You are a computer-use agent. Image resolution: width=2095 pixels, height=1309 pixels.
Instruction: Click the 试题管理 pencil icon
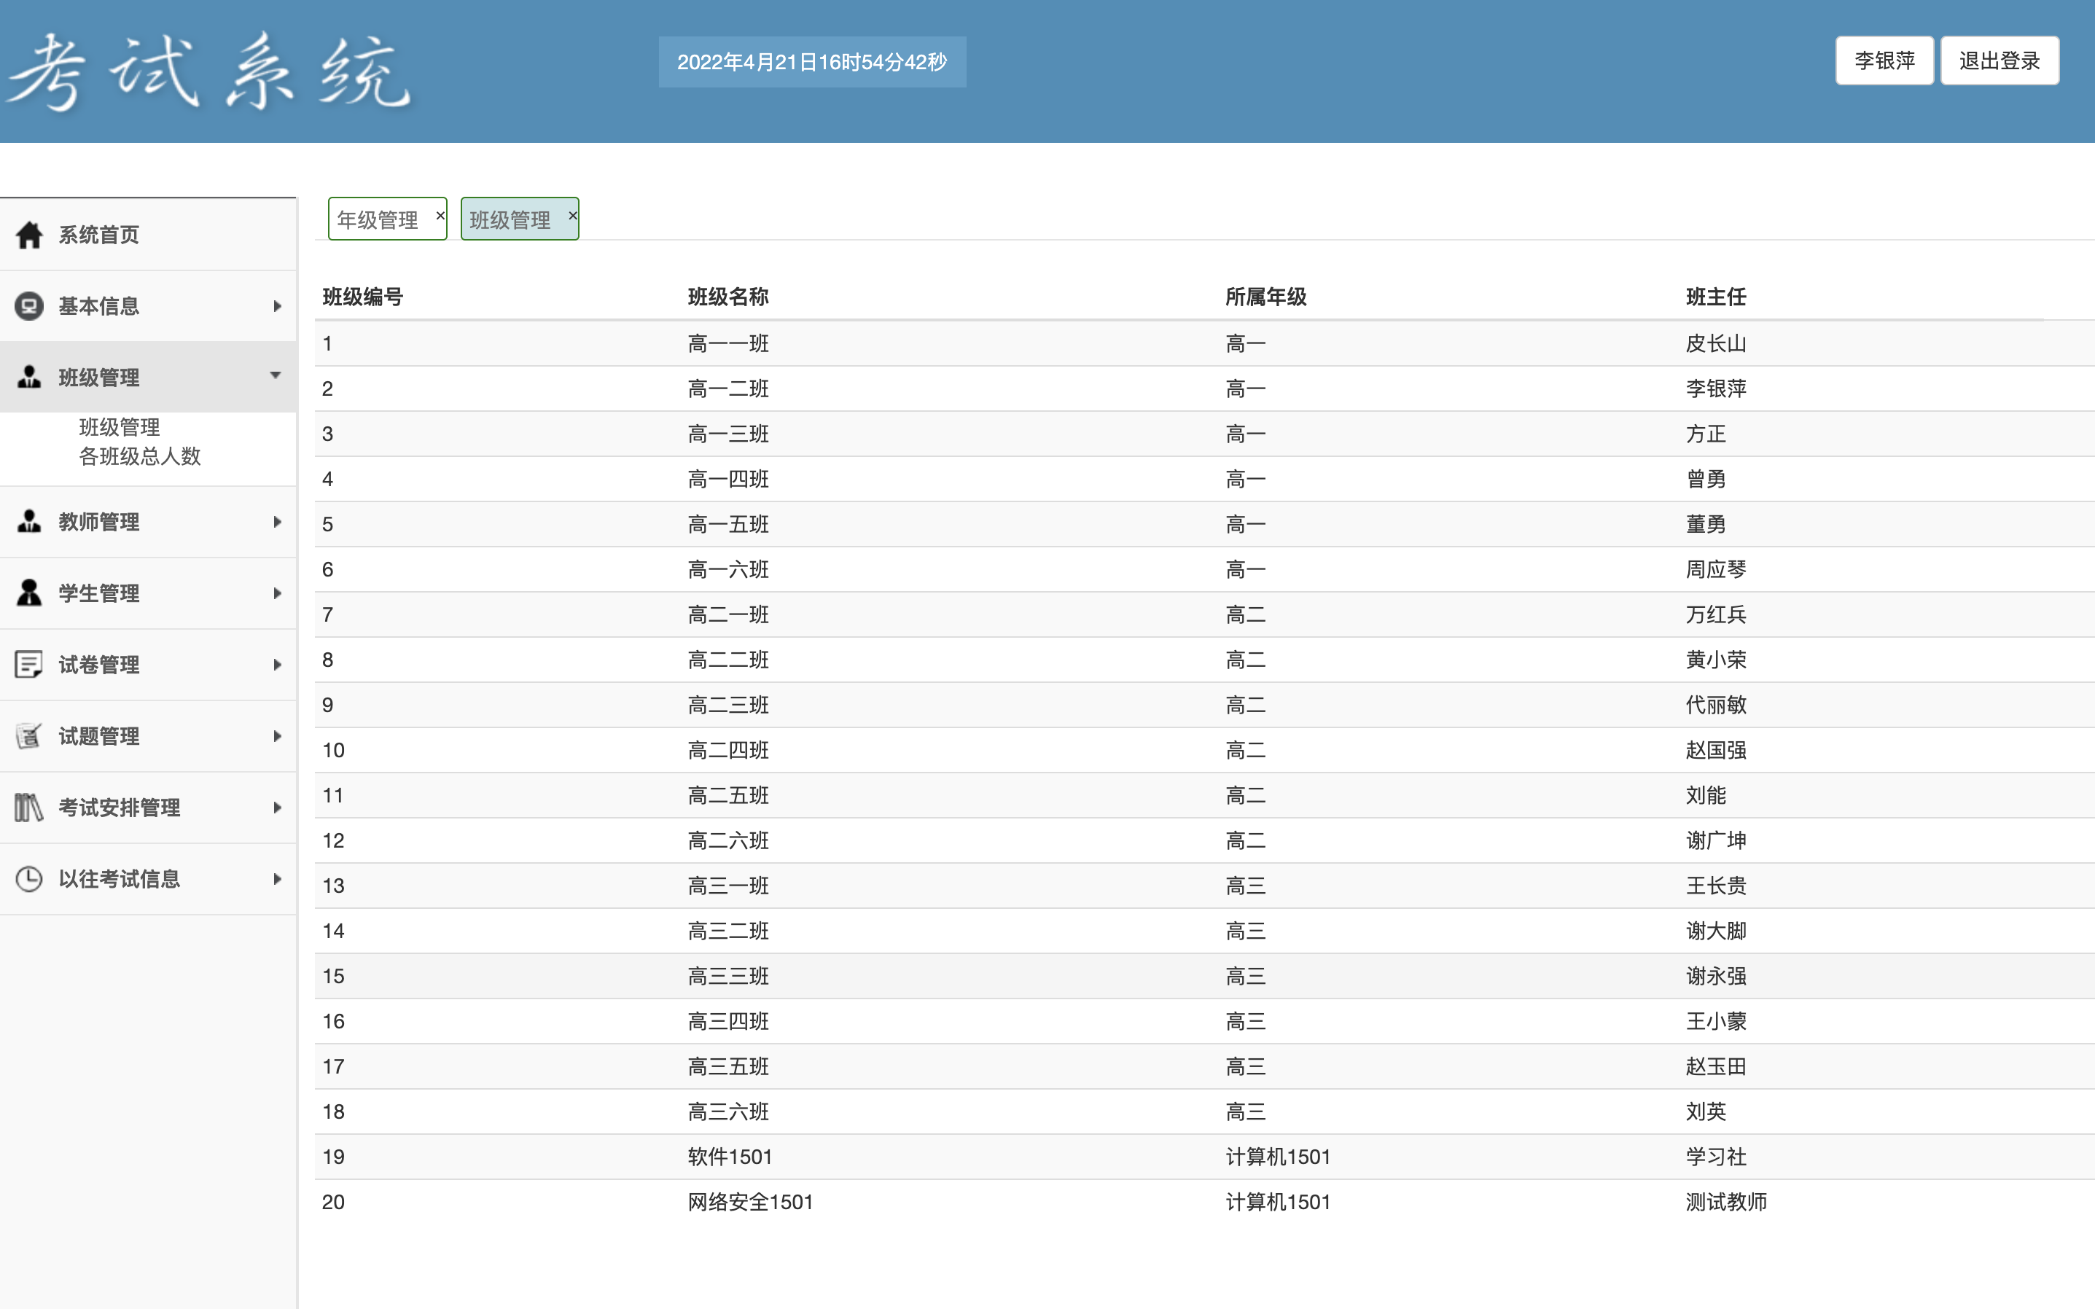pos(28,735)
